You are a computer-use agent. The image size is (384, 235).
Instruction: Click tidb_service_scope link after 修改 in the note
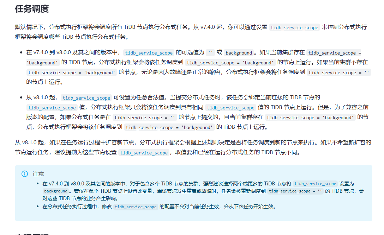[136, 207]
